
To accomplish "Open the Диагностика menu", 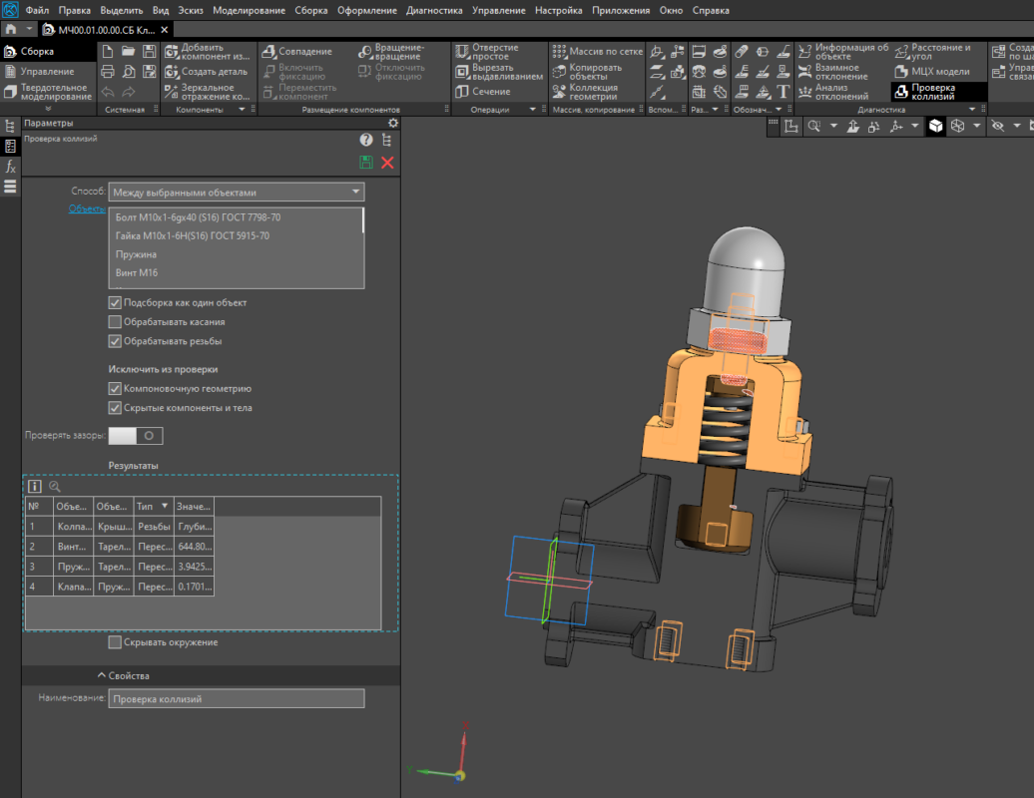I will pos(434,10).
